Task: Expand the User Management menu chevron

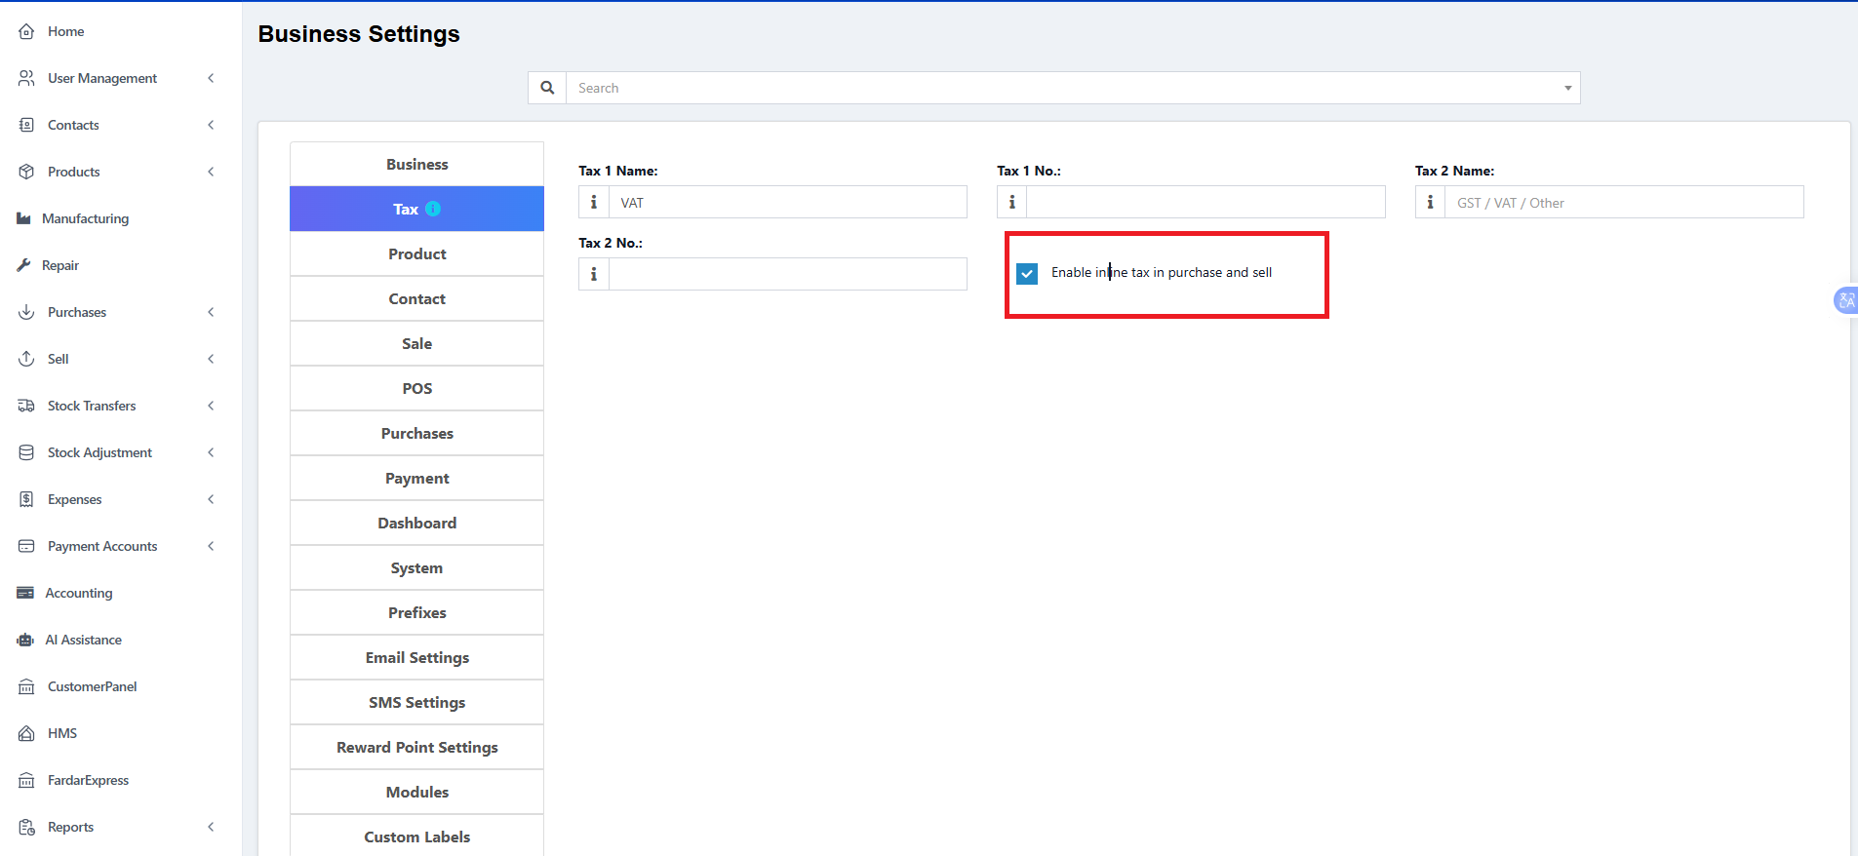Action: [211, 78]
